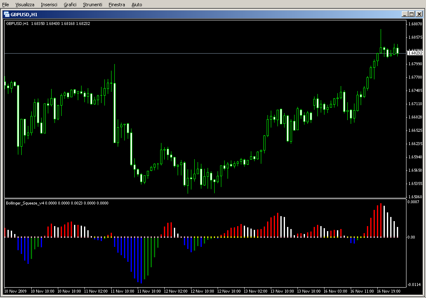
Task: Click the 11 Nov 18:00 time label
Action: coord(149,291)
